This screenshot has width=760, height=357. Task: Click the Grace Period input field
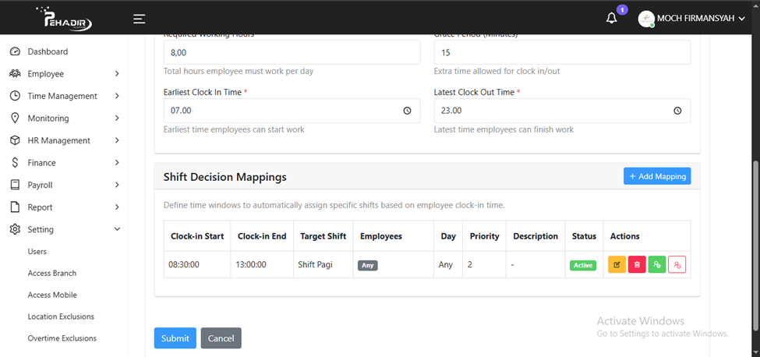click(x=561, y=52)
